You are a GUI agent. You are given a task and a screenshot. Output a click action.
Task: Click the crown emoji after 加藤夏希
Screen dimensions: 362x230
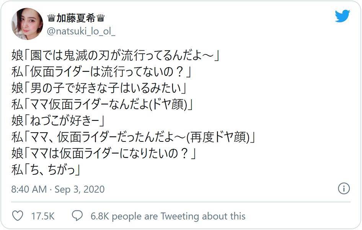(x=101, y=18)
